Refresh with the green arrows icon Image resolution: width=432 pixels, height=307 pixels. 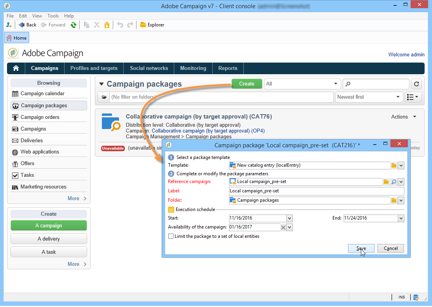click(73, 25)
